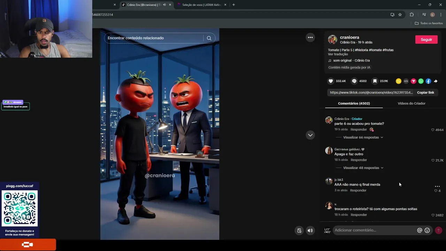The width and height of the screenshot is (446, 251).
Task: Open the emoji picker in comment box
Action: coord(427,230)
